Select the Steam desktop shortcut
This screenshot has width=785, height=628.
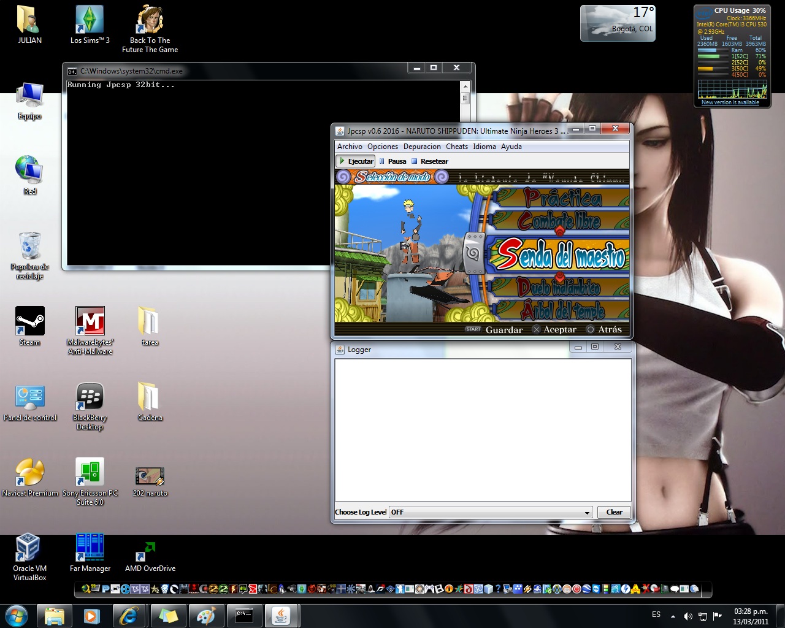(29, 326)
